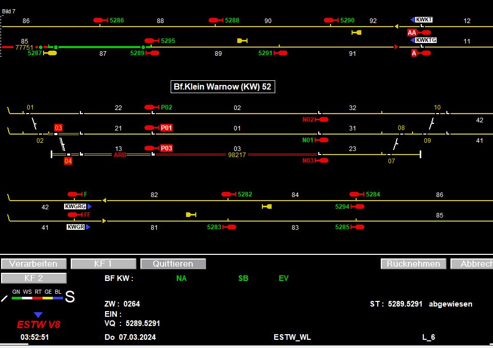
Task: Click the yellow marker on track 84
Action: [x=267, y=206]
